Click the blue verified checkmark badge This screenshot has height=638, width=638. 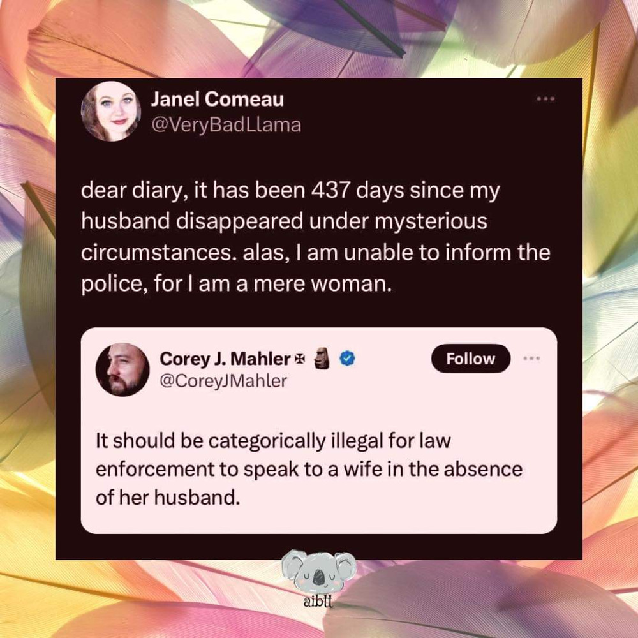pyautogui.click(x=347, y=359)
